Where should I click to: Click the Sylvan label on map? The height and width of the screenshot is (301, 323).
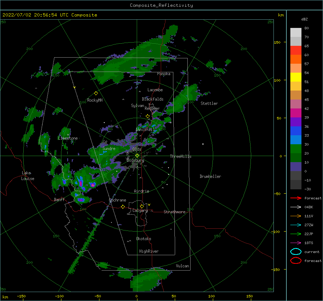pyautogui.click(x=137, y=106)
